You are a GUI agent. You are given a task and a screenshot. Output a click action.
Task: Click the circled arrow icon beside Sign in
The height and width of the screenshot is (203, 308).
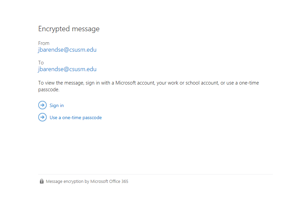click(x=43, y=105)
